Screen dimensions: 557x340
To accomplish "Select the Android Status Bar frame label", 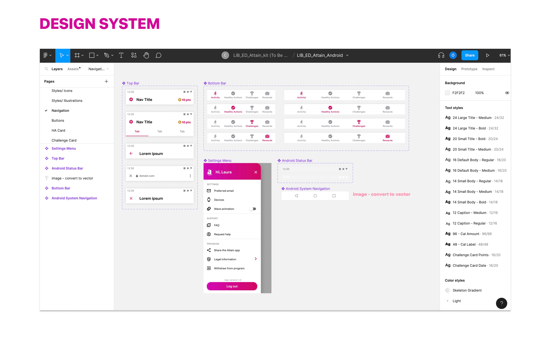I will click(297, 161).
